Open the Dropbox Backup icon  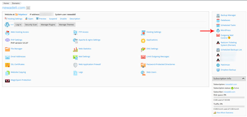[x=218, y=70]
